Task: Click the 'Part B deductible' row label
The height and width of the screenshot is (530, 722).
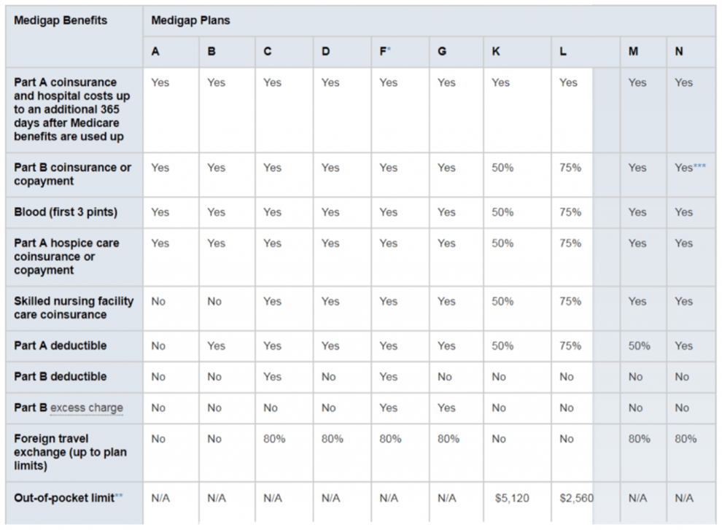Action: pyautogui.click(x=60, y=377)
